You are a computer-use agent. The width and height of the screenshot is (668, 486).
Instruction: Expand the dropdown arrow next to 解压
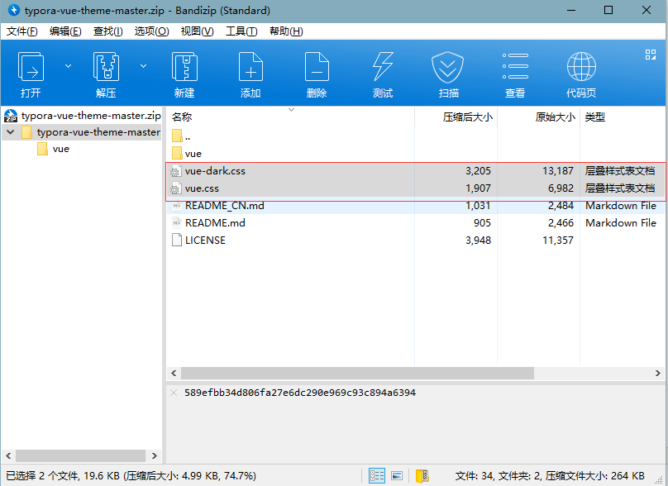click(x=144, y=66)
